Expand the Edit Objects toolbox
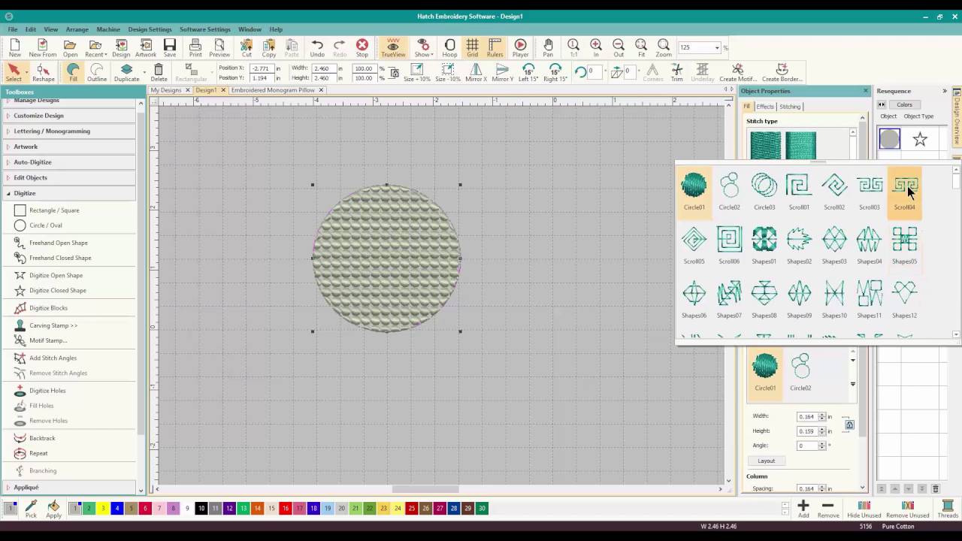 click(x=70, y=177)
